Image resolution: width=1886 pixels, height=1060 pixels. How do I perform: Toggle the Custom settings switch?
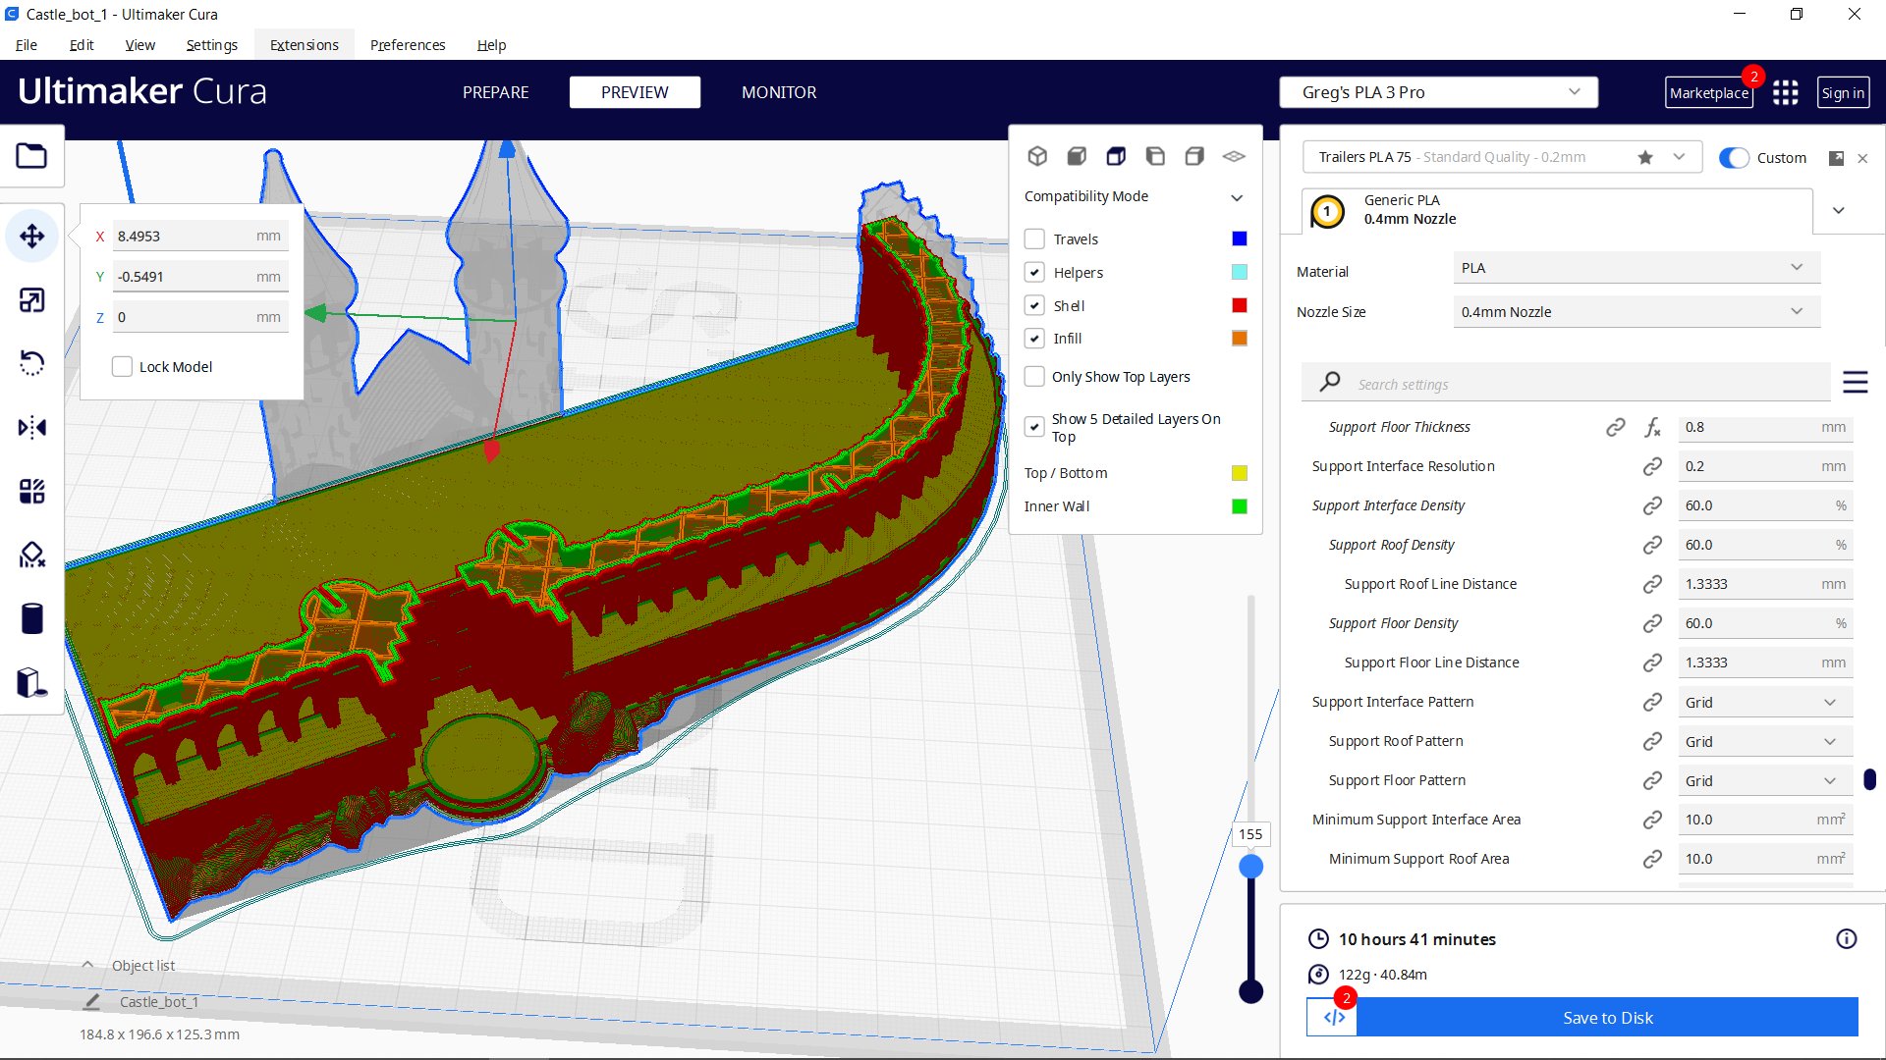point(1735,157)
